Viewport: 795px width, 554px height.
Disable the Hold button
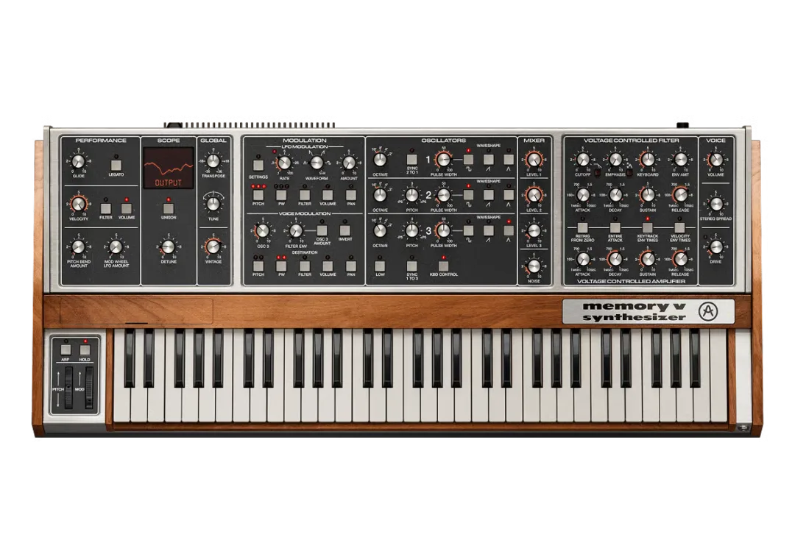[x=85, y=349]
